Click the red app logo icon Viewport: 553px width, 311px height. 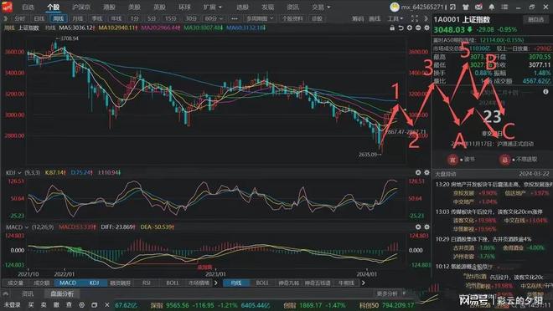pyautogui.click(x=7, y=7)
